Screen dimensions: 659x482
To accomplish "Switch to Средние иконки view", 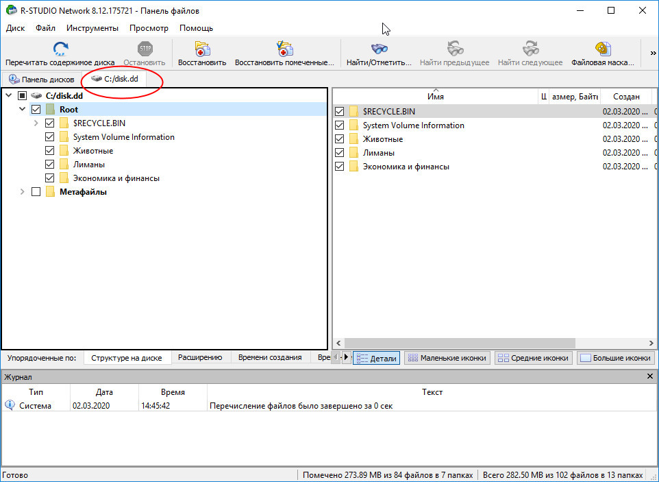I will tap(533, 358).
